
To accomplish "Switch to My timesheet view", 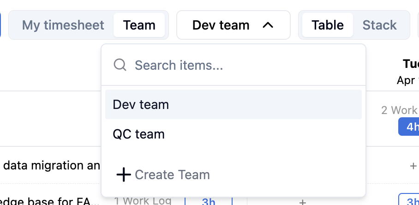I will (63, 25).
